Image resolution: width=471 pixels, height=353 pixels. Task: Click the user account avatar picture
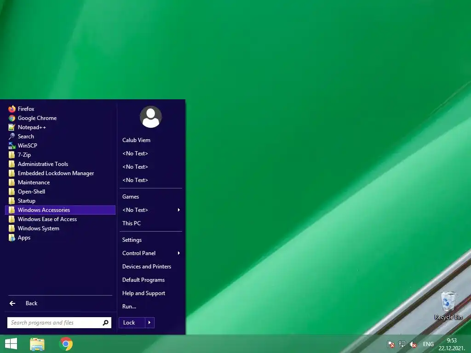[151, 117]
